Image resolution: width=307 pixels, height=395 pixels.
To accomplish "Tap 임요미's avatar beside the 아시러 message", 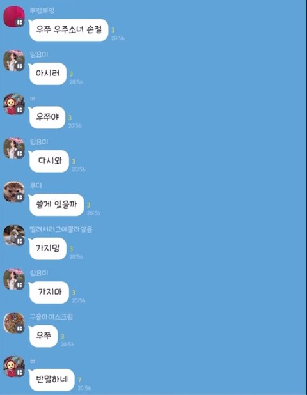I will (x=14, y=61).
